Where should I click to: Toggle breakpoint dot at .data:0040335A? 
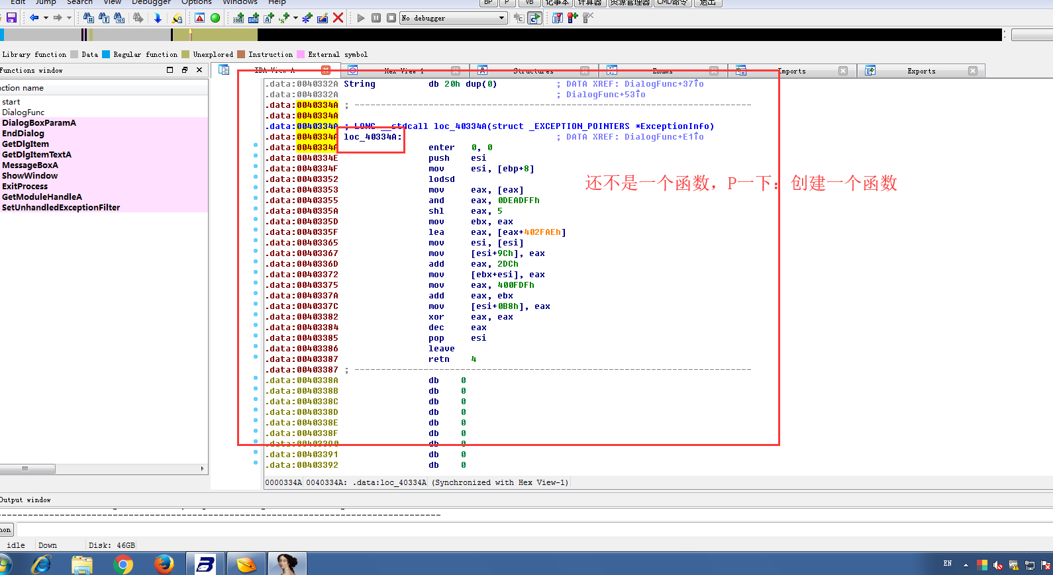coord(256,208)
